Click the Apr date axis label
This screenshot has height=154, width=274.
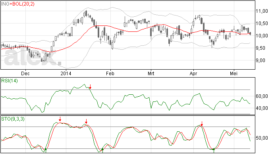coord(193,73)
